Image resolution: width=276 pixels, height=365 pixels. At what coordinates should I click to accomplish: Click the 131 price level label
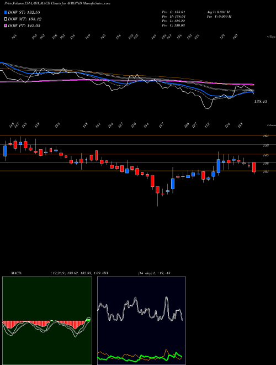[266, 172]
